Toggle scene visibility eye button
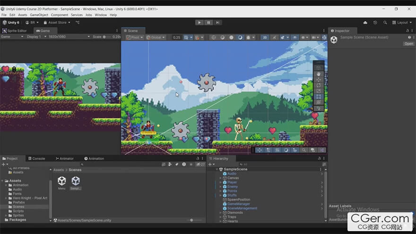 (x=295, y=37)
